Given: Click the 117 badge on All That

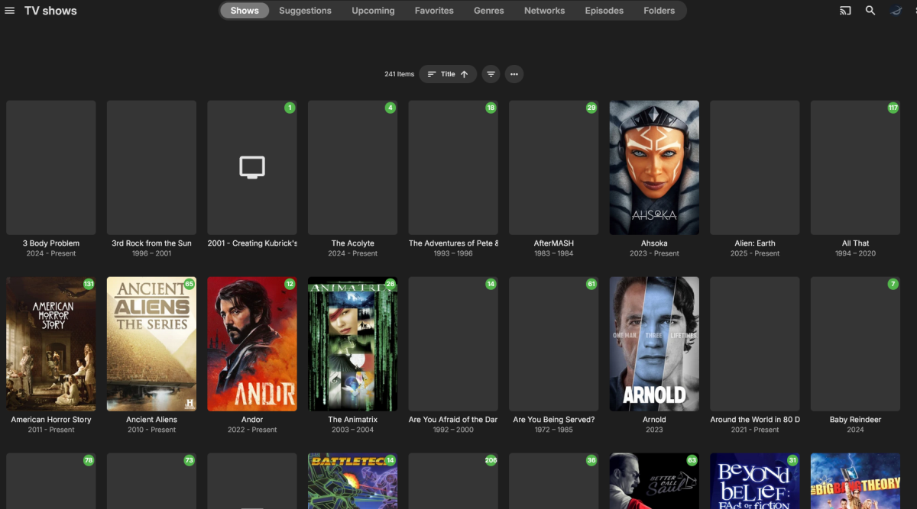Looking at the screenshot, I should [893, 108].
